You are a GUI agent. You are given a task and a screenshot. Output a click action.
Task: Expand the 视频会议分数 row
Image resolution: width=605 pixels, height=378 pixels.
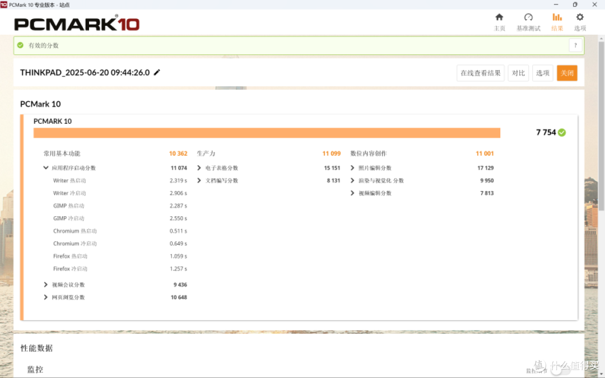(x=45, y=284)
